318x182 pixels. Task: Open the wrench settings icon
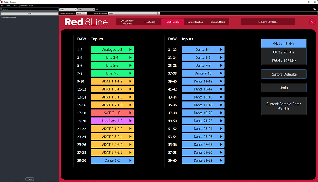[x=312, y=22]
